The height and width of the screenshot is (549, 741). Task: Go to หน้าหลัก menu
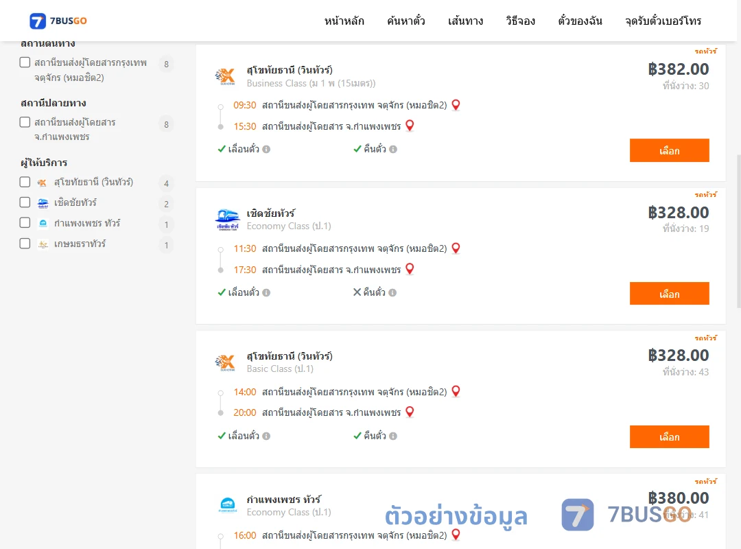(344, 21)
